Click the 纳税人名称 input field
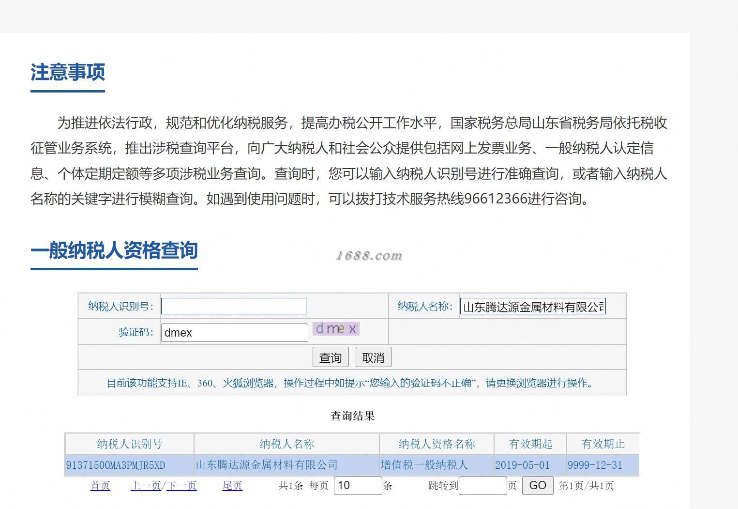This screenshot has width=738, height=509. click(x=533, y=307)
